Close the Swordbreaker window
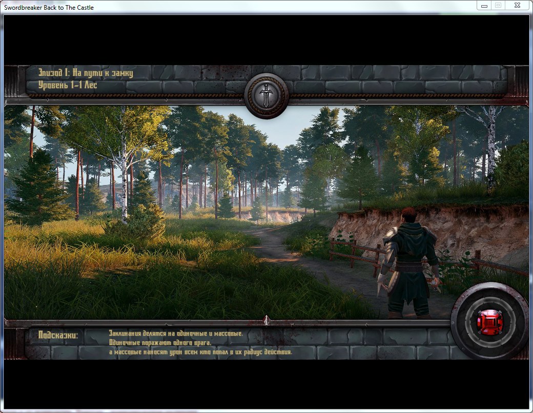The image size is (533, 413). click(x=517, y=6)
